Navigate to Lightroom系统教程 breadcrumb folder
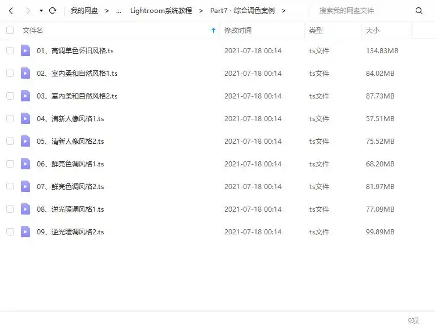Image resolution: width=435 pixels, height=330 pixels. pos(161,11)
